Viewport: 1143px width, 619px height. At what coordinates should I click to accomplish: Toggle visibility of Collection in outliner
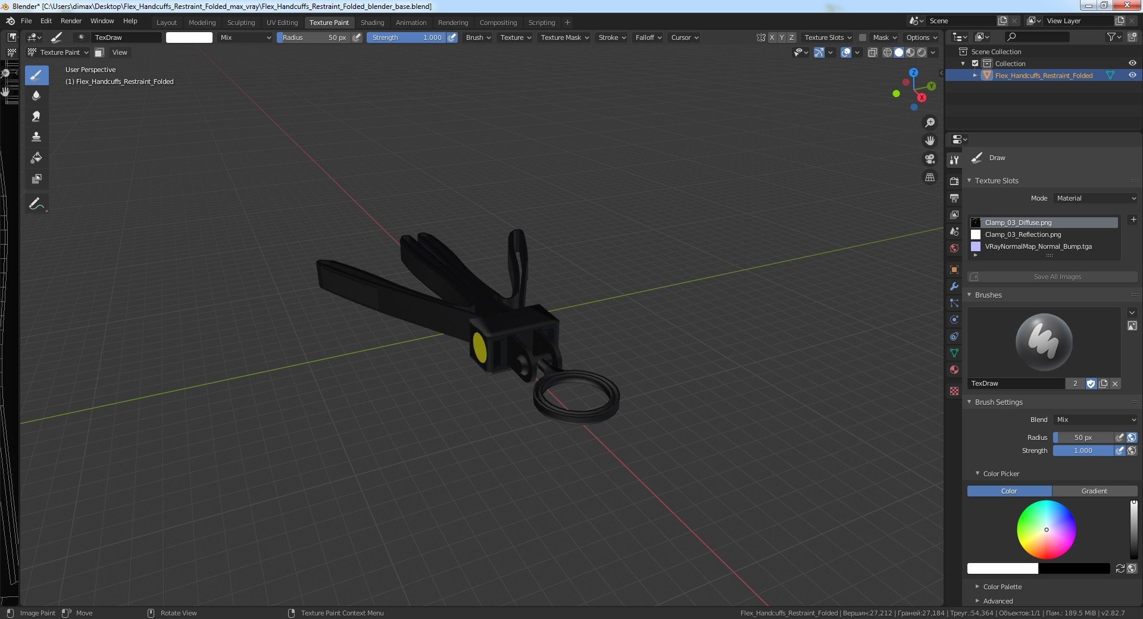pos(1132,63)
